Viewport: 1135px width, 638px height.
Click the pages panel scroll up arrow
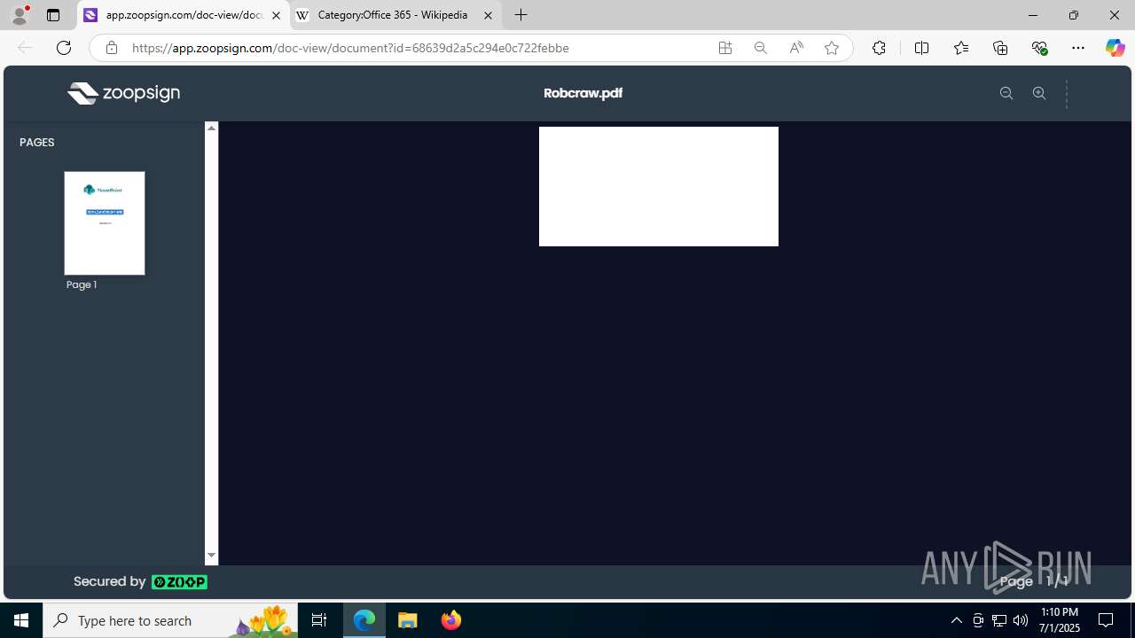coord(211,128)
